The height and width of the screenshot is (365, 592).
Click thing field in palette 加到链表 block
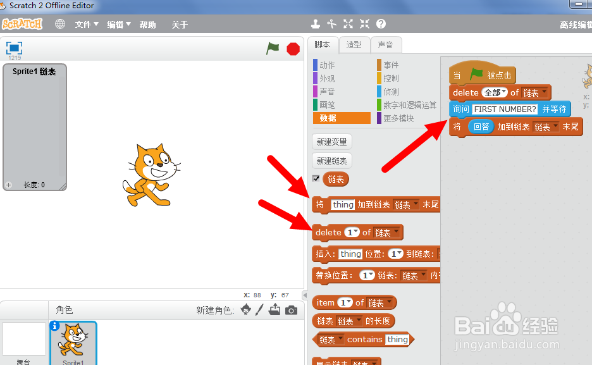tap(343, 204)
